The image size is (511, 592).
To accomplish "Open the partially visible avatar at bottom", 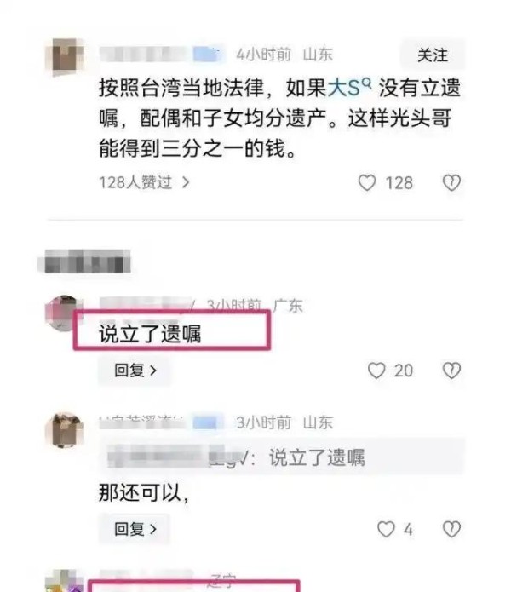I will [x=65, y=582].
